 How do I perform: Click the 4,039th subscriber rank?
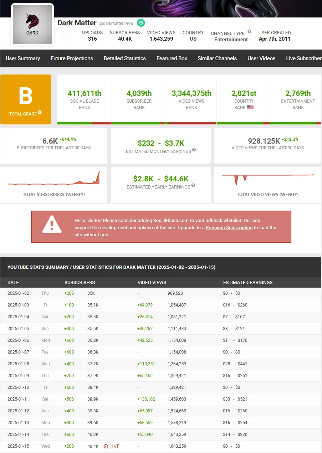139,93
